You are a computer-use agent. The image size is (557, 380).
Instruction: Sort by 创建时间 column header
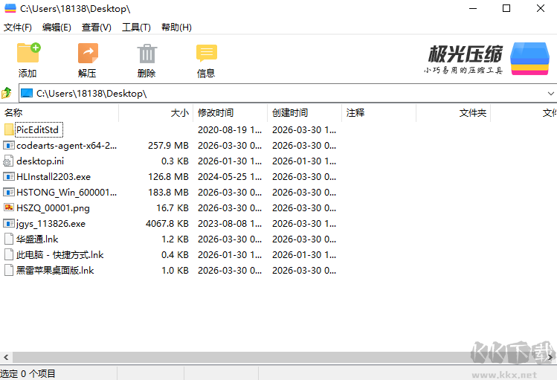click(304, 113)
